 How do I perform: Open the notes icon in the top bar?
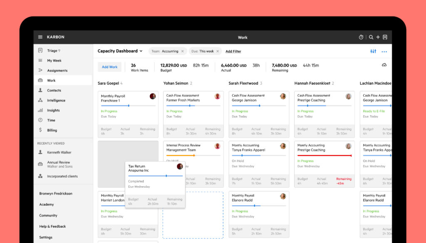tap(385, 37)
